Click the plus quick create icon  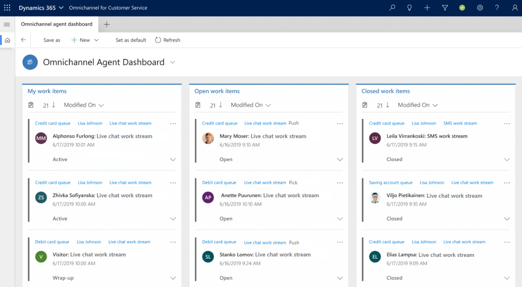coord(427,8)
